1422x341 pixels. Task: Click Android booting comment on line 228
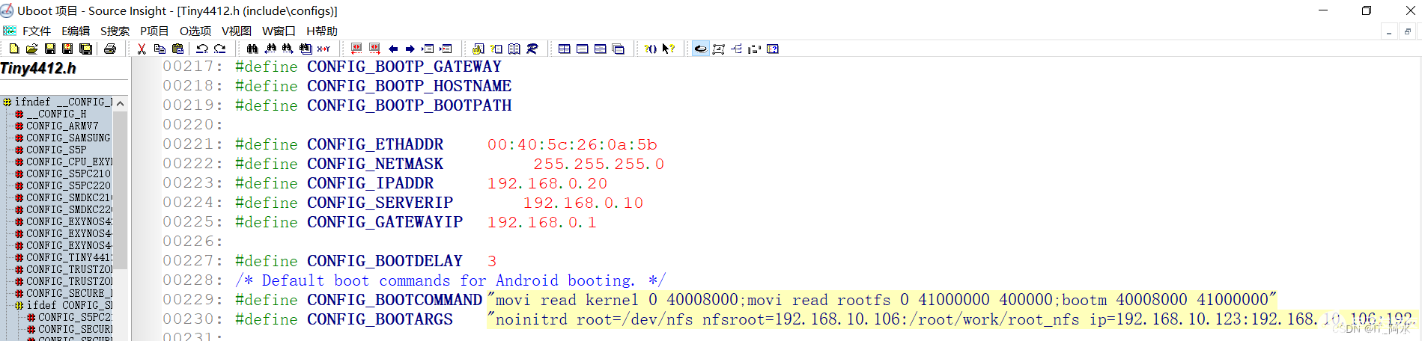pos(450,280)
